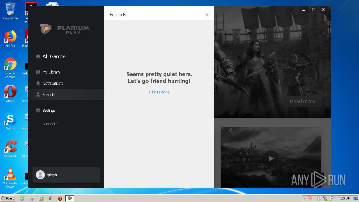Open Recycle Bin on the desktop
Viewport: 359px width, 202px height.
pyautogui.click(x=10, y=11)
